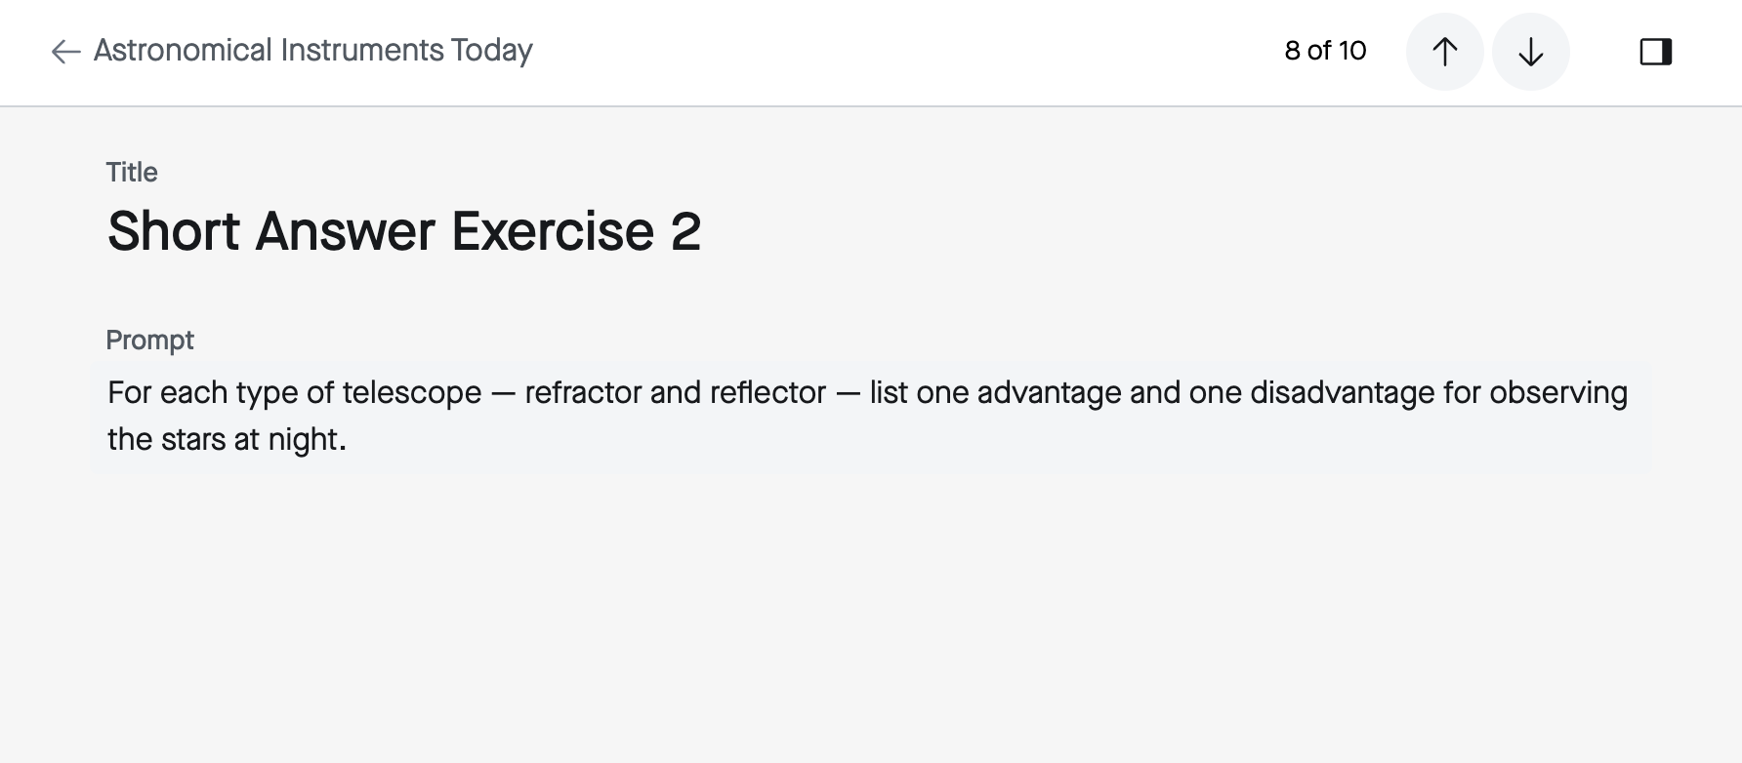Select the Prompt field label
The image size is (1742, 763).
tap(149, 341)
